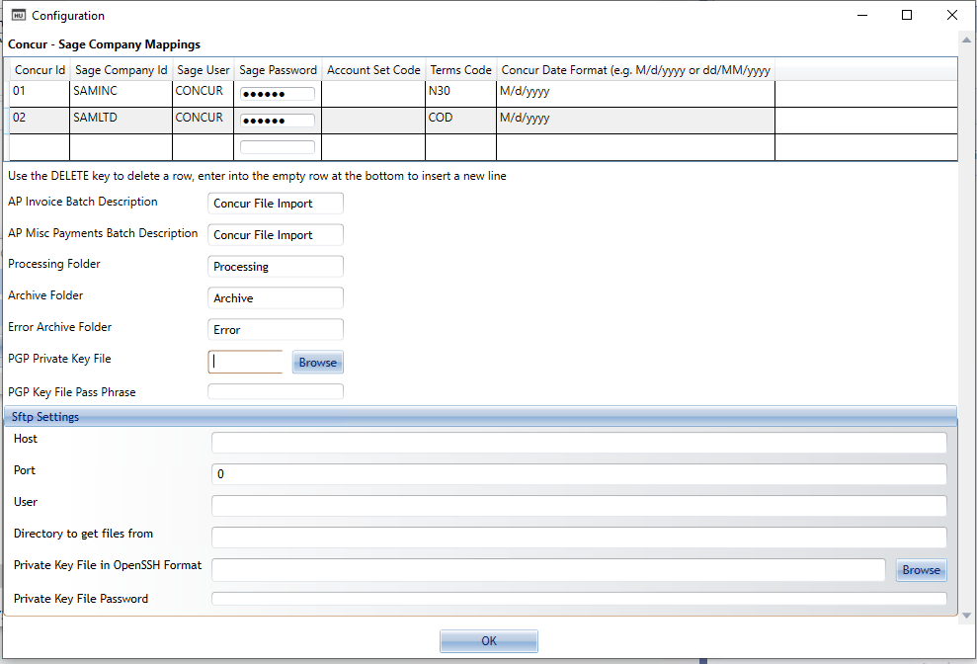977x664 pixels.
Task: Click the Processing Folder input field
Action: (x=276, y=266)
